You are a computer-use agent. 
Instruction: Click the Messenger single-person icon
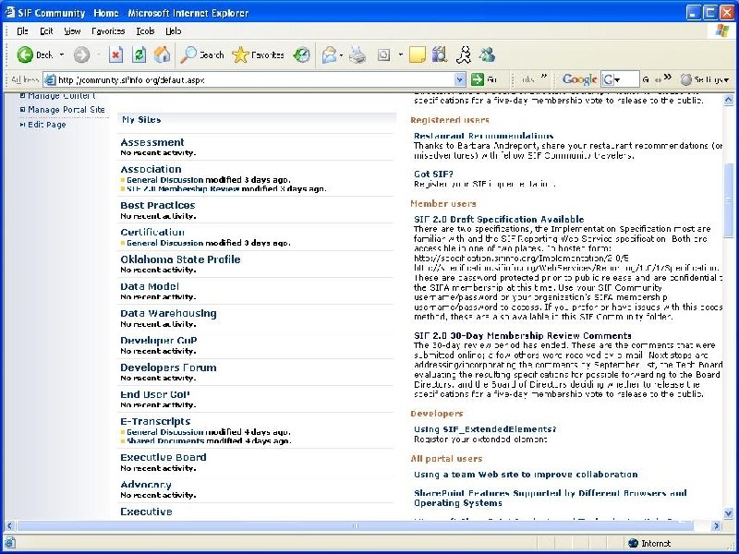[464, 55]
